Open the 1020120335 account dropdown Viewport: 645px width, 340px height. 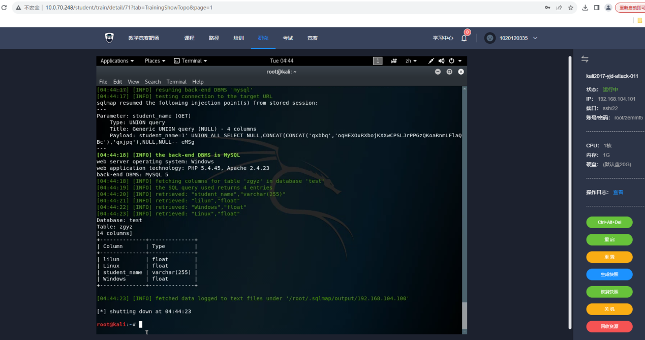pyautogui.click(x=518, y=38)
